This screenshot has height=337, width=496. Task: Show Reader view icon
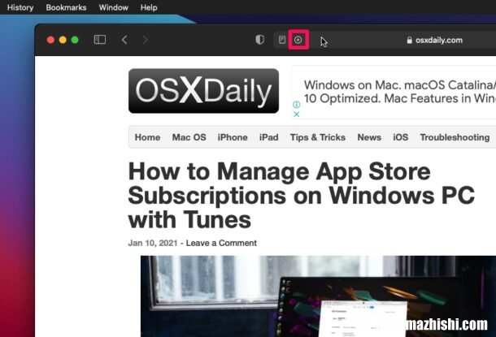pyautogui.click(x=282, y=40)
